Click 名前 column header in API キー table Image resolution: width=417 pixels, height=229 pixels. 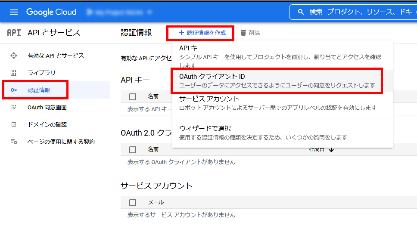[153, 96]
